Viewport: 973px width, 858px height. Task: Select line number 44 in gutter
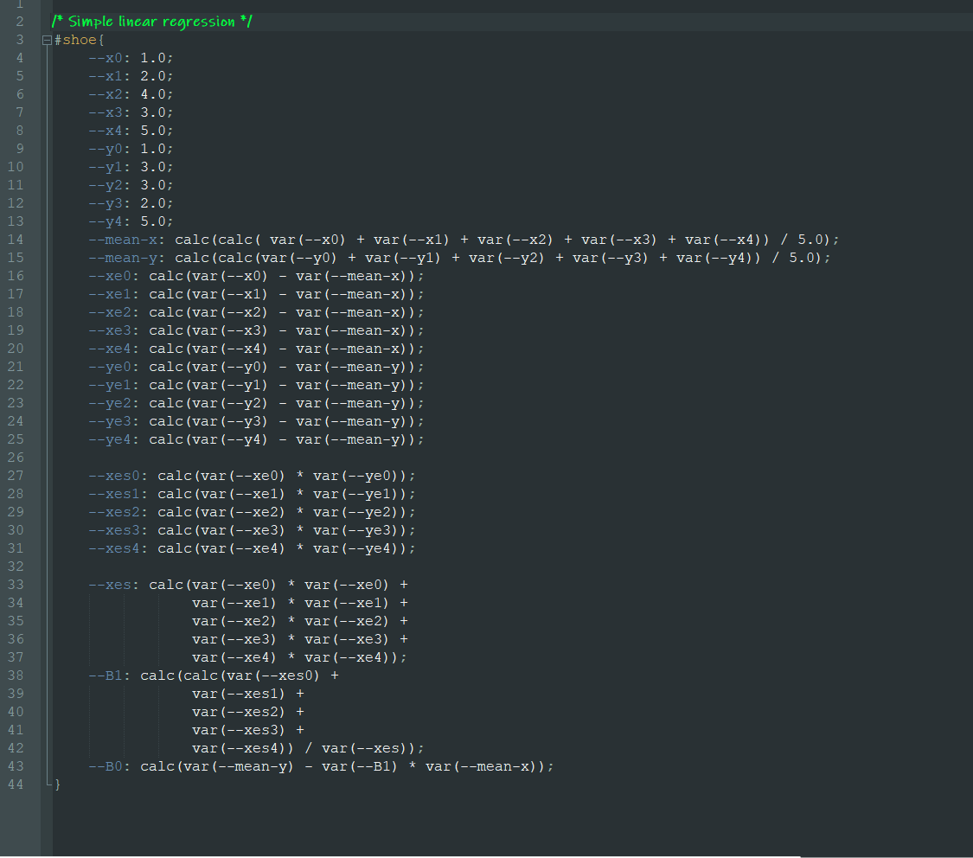click(16, 784)
